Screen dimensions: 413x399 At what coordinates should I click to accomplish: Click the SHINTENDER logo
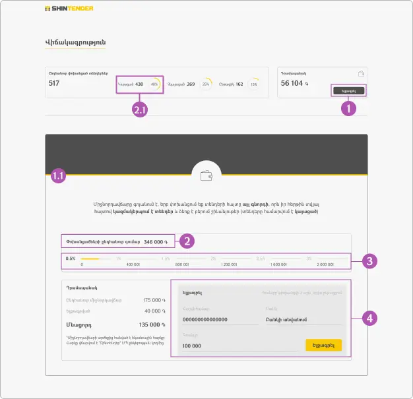tap(69, 9)
